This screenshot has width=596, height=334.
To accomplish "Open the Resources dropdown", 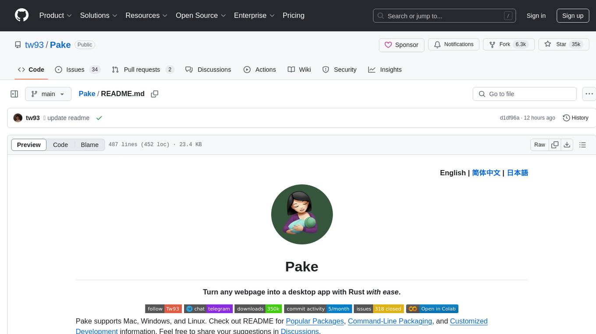I will coord(146,15).
